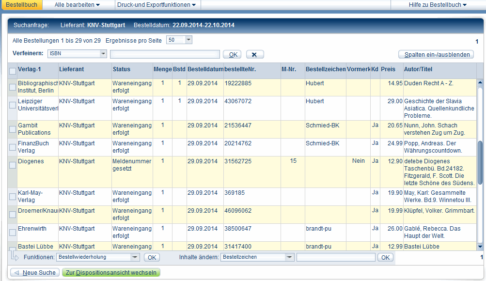Click Spalten ein-/ausblenden button
The width and height of the screenshot is (486, 281).
(436, 54)
